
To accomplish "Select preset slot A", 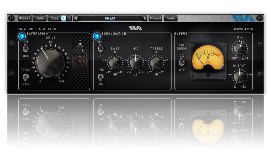I will [64, 18].
